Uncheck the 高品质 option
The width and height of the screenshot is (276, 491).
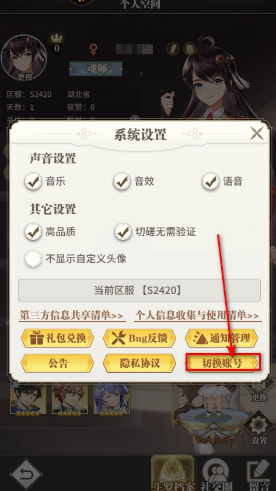[33, 232]
